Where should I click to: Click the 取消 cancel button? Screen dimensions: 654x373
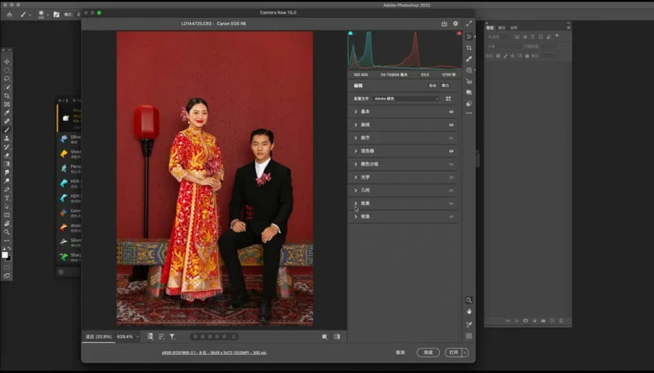point(401,353)
